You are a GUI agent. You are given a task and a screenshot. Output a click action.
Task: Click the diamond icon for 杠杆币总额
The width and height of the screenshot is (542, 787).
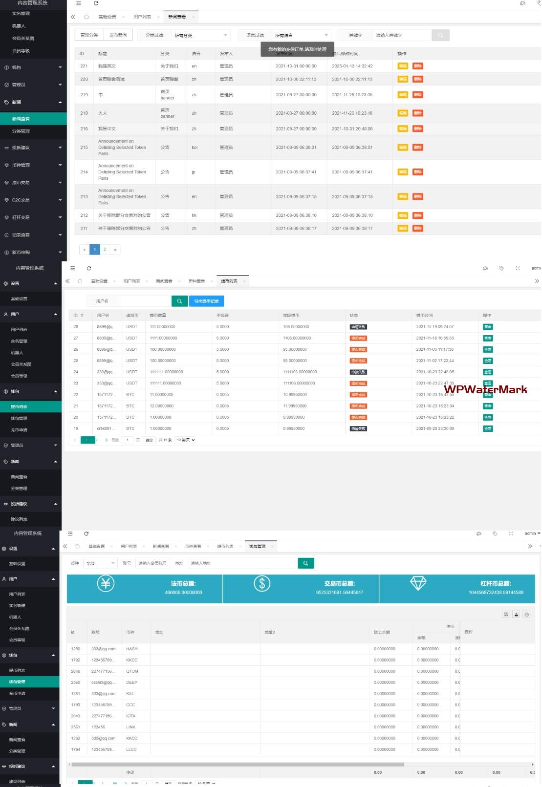(418, 583)
